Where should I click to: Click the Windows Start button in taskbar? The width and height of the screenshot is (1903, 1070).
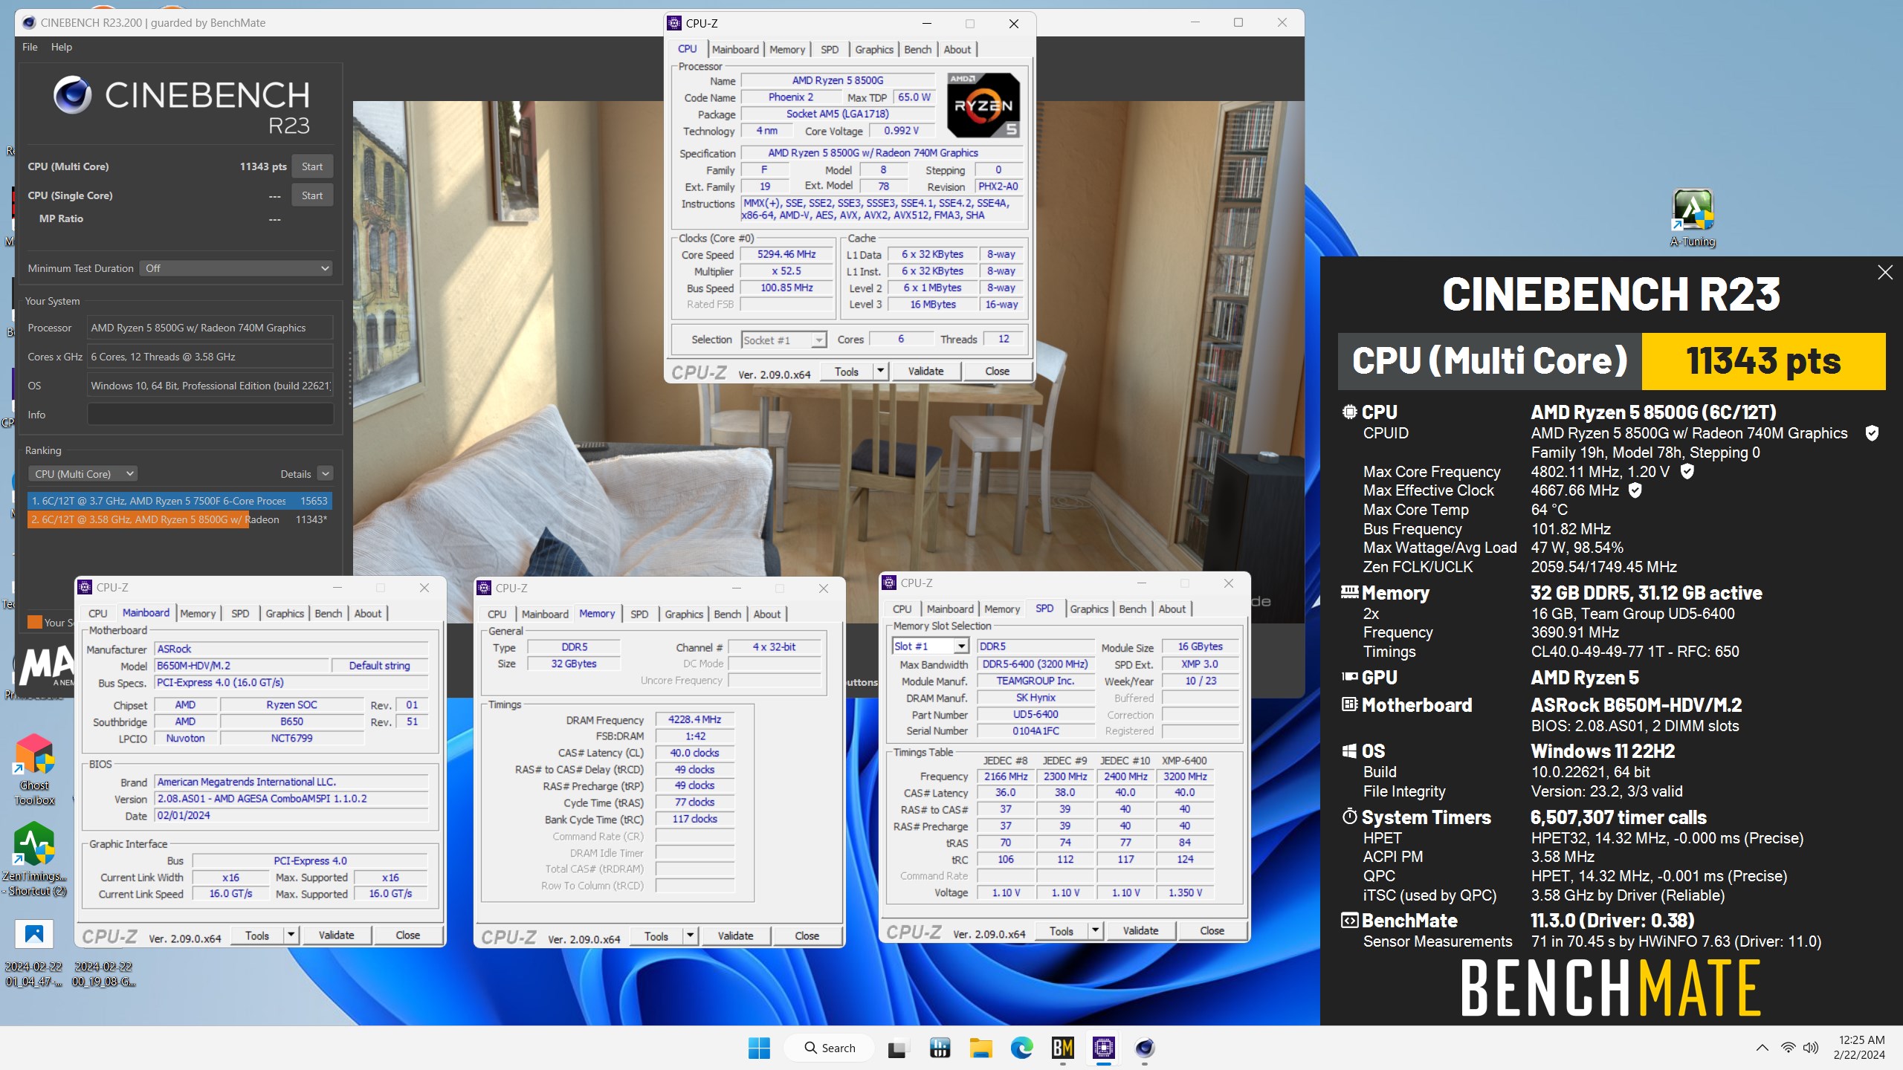(x=759, y=1048)
